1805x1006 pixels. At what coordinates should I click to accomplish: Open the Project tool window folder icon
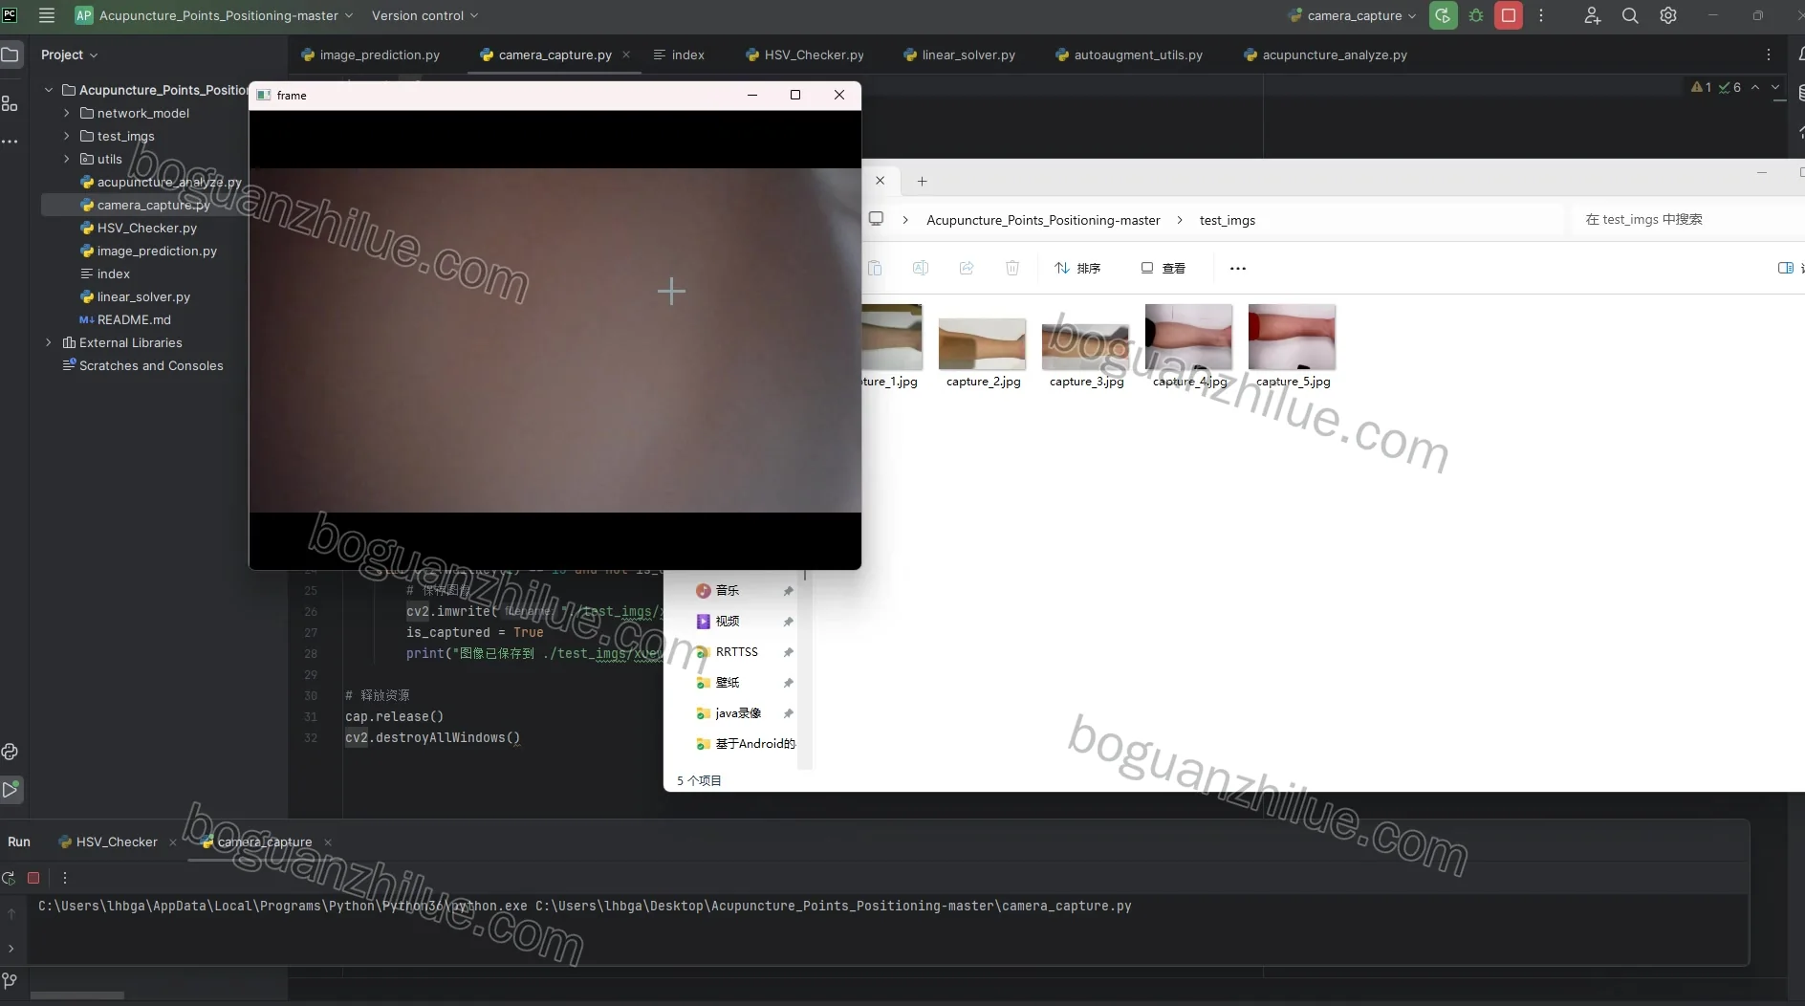click(11, 55)
